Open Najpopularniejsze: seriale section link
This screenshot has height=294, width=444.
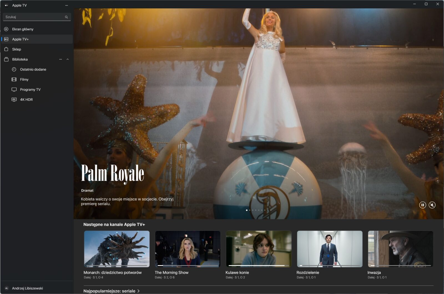click(x=111, y=291)
